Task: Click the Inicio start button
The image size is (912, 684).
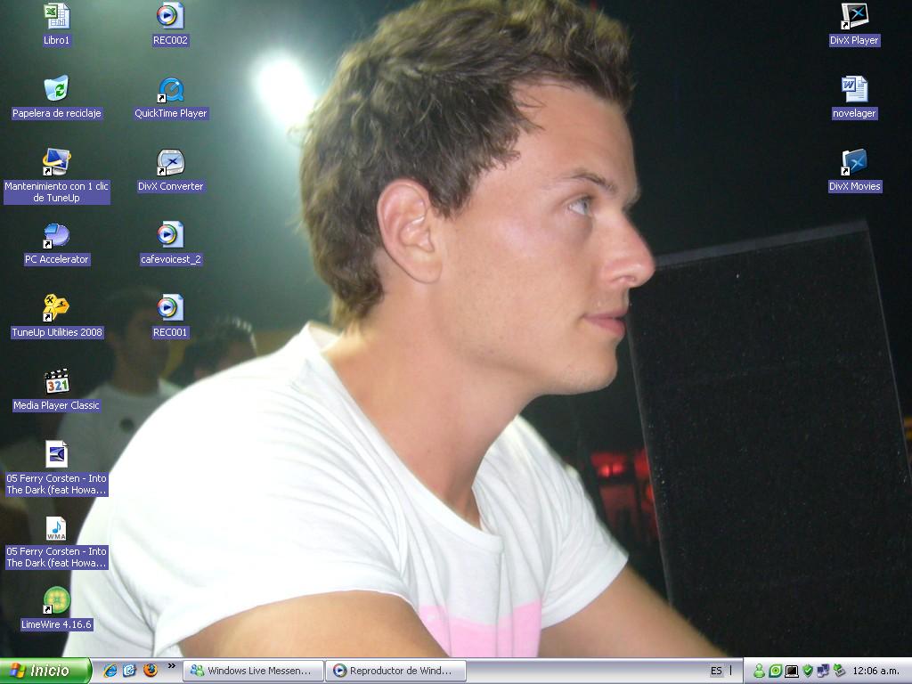Action: click(x=45, y=671)
